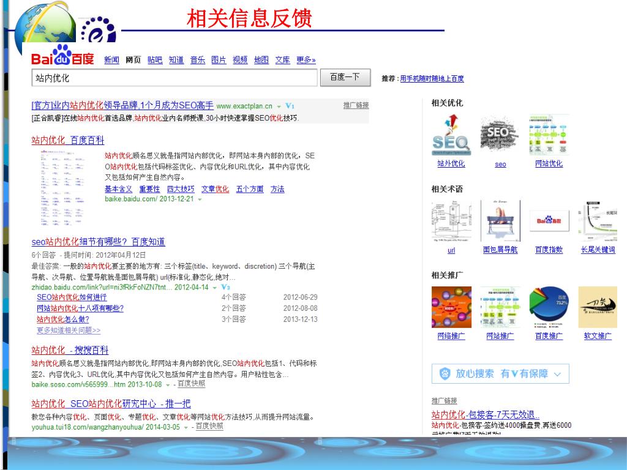The image size is (627, 470).
Task: Click the 百度指数 logo thumbnail
Action: 549,220
